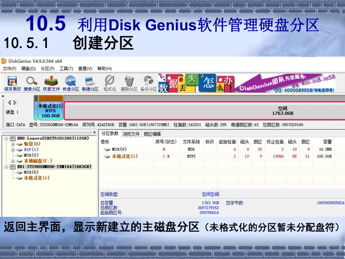Click the drive icon in the 未格式化(1) table row
The image size is (345, 259).
pos(107,156)
